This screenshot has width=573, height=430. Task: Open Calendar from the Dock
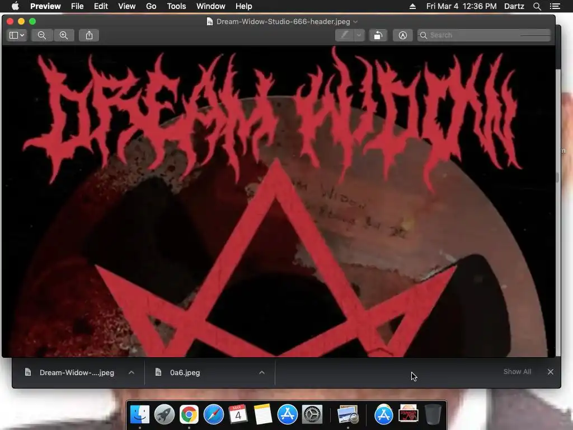tap(238, 415)
